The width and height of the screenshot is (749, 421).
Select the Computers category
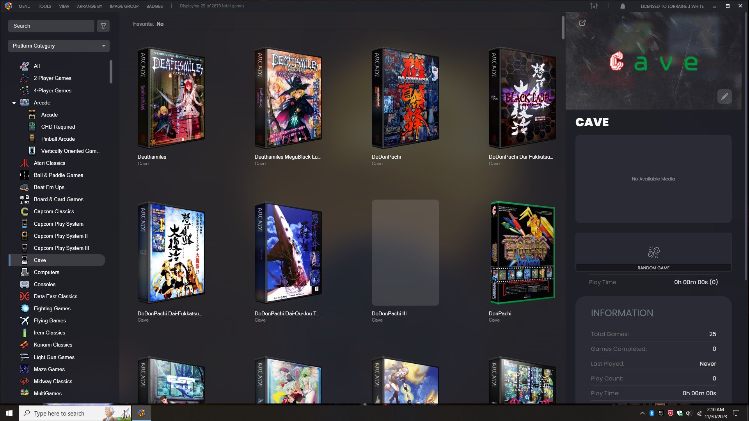[46, 272]
